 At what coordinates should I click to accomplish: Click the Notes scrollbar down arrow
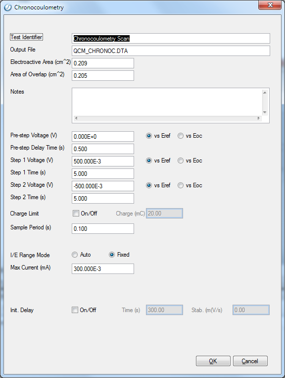click(265, 112)
